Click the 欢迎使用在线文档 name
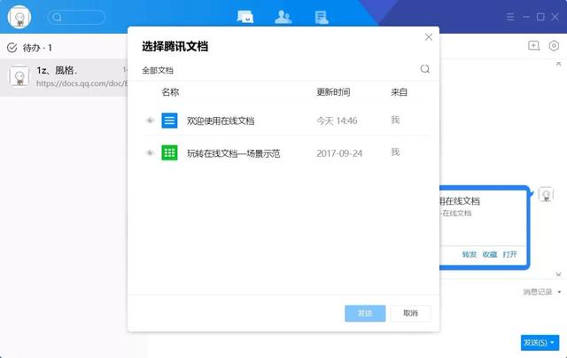 [221, 121]
